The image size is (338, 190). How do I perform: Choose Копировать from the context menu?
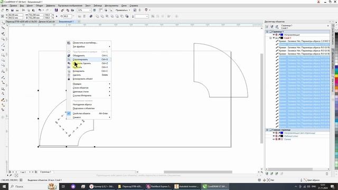(x=89, y=71)
